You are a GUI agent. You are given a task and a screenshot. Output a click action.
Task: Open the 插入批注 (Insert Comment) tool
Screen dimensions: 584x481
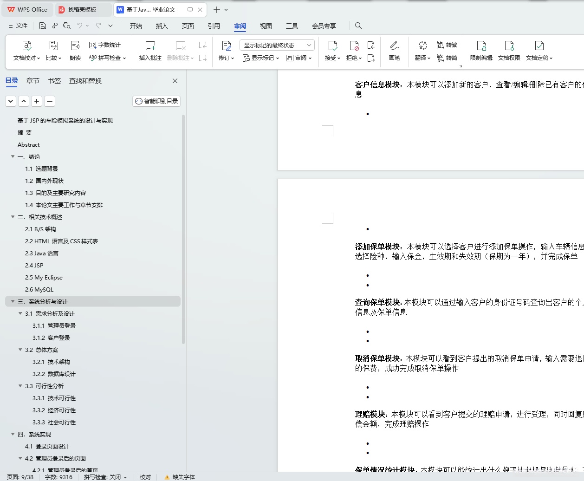150,49
